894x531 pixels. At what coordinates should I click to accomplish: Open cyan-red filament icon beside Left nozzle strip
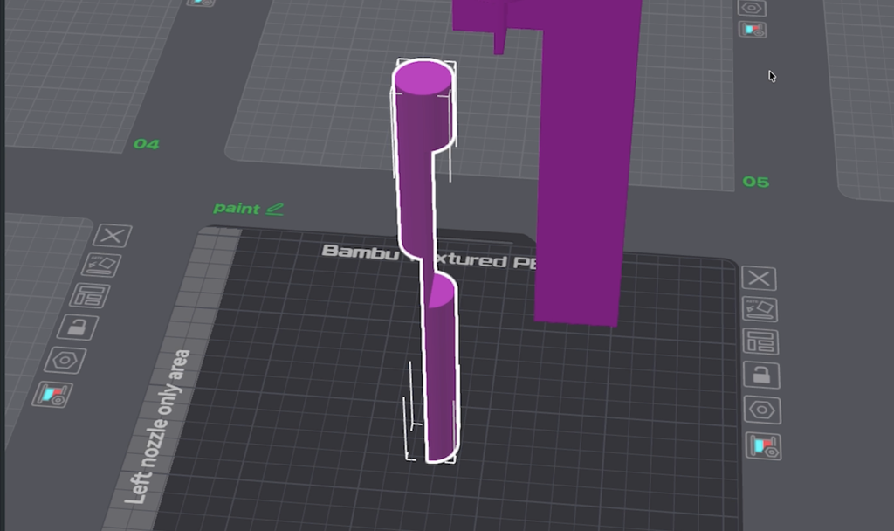(x=52, y=395)
